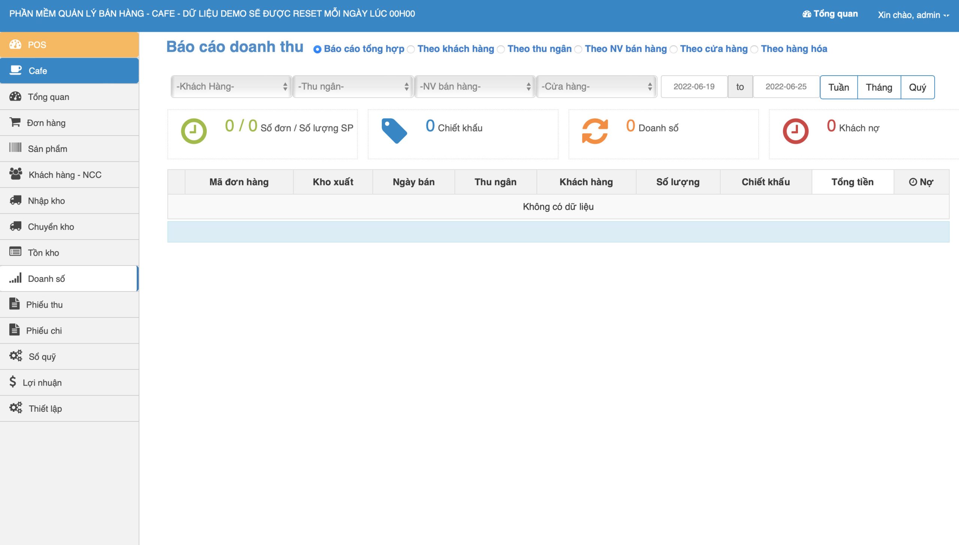Click the Tháng period button
Viewport: 959px width, 545px height.
[x=879, y=87]
